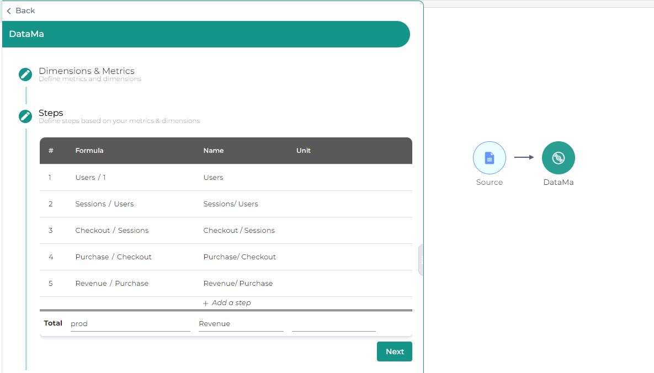The height and width of the screenshot is (373, 654).
Task: Click name cell 'Checkout / Sessions'
Action: pyautogui.click(x=239, y=230)
